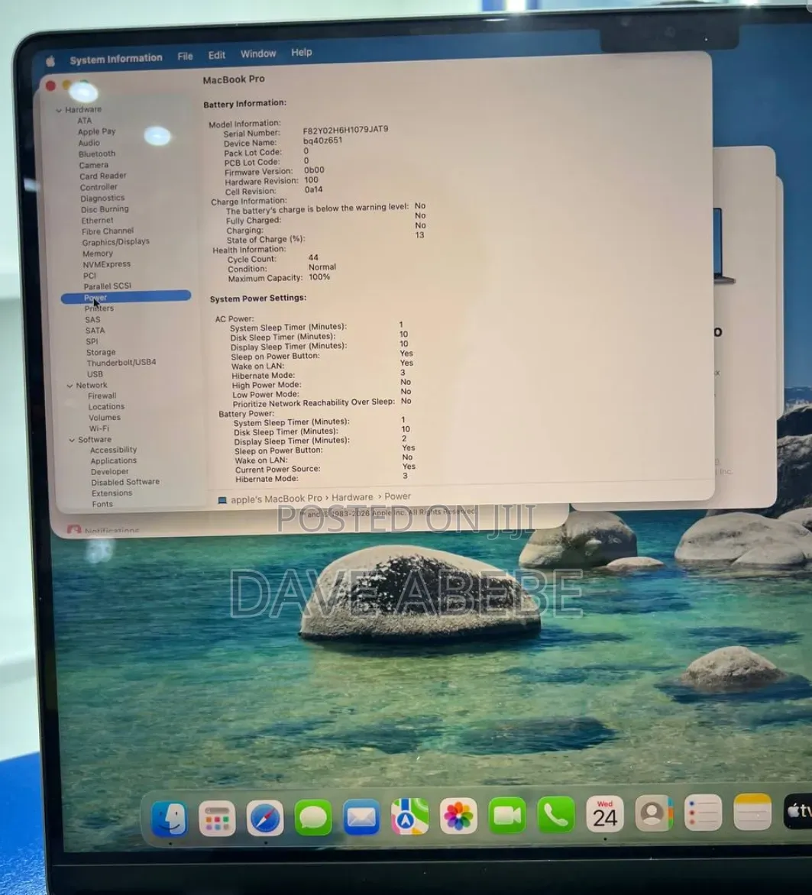The height and width of the screenshot is (895, 812).
Task: Select Camera in the sidebar
Action: coord(94,165)
